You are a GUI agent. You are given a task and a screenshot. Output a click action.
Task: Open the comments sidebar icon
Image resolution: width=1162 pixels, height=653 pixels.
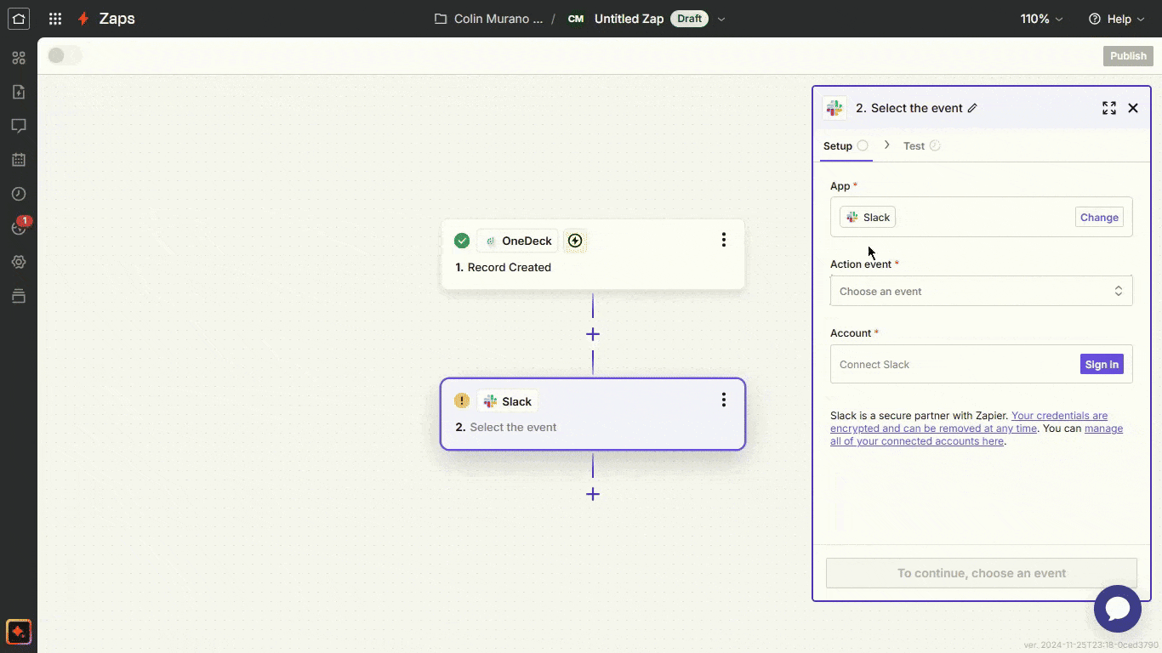click(x=19, y=126)
